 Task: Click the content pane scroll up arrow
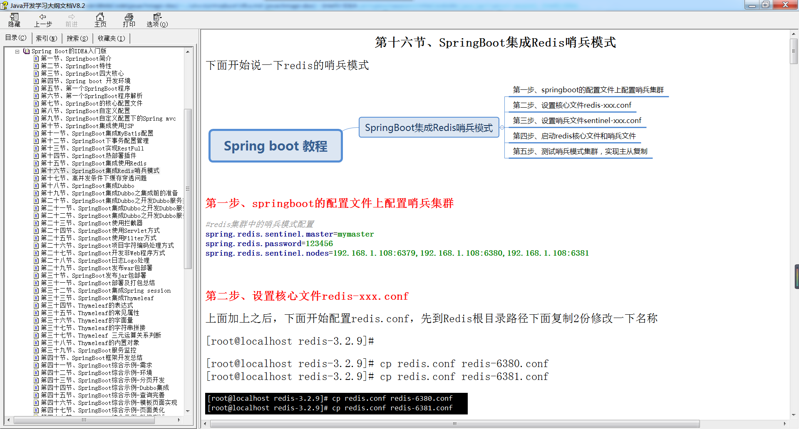(794, 34)
